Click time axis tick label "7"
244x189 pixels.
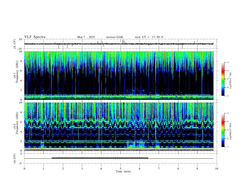point(159,169)
